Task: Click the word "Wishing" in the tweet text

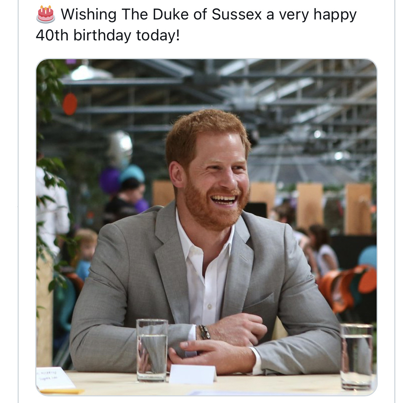Action: tap(88, 15)
